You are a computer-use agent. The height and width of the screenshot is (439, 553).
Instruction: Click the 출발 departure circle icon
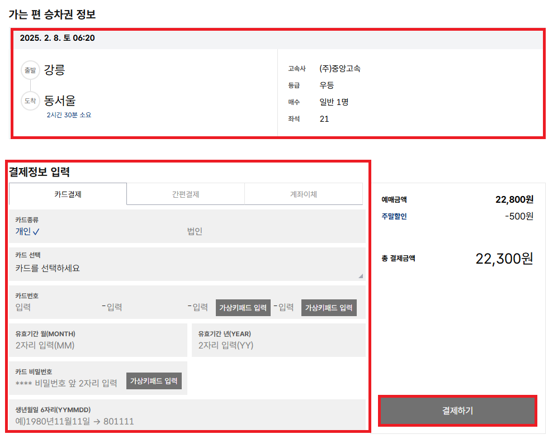pyautogui.click(x=31, y=69)
